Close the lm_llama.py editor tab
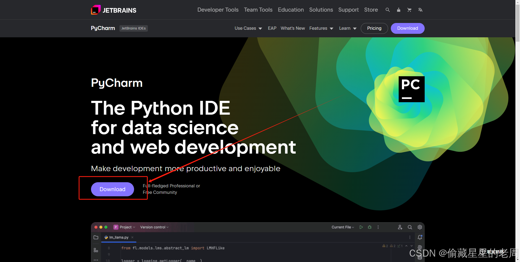Viewport: 520px width, 262px height. tap(132, 237)
